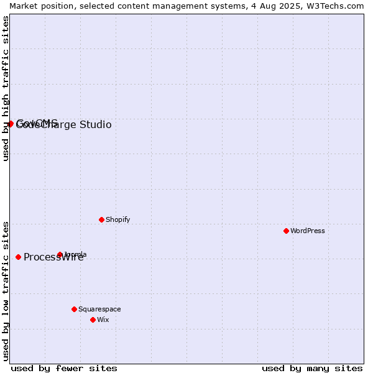Click the red WordPress data point

click(286, 231)
